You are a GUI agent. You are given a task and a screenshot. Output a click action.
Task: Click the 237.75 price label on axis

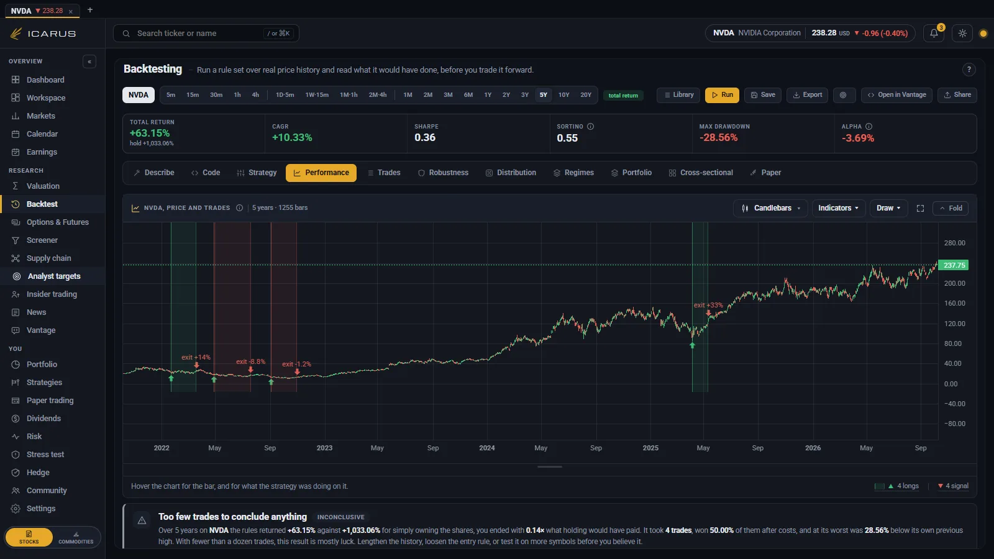click(x=954, y=265)
